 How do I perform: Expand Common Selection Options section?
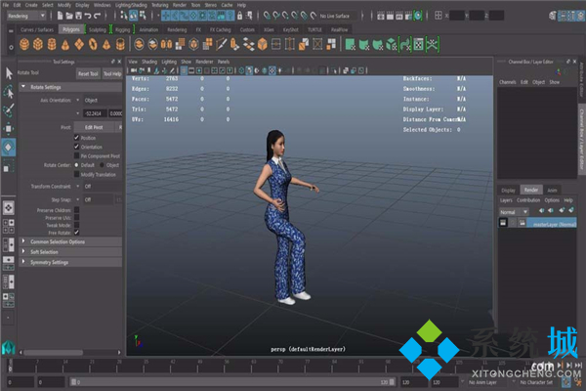59,241
